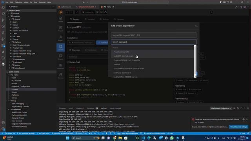The height and width of the screenshot is (141, 251).
Task: Open the PIO Home account avatar
Action: (x=212, y=12)
